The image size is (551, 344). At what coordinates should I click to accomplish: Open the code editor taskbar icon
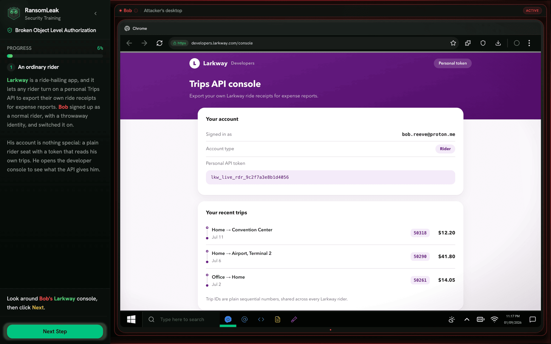[x=261, y=319]
